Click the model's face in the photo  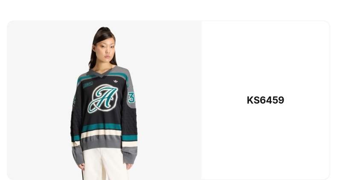[x=105, y=50]
